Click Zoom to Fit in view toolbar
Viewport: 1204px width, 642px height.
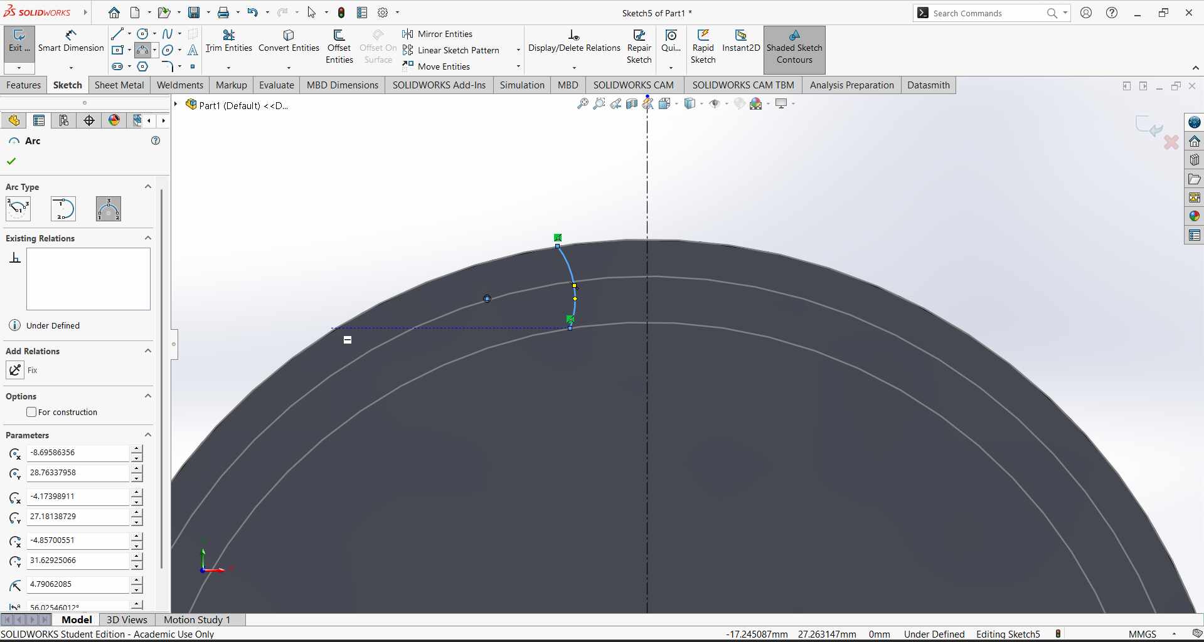583,104
